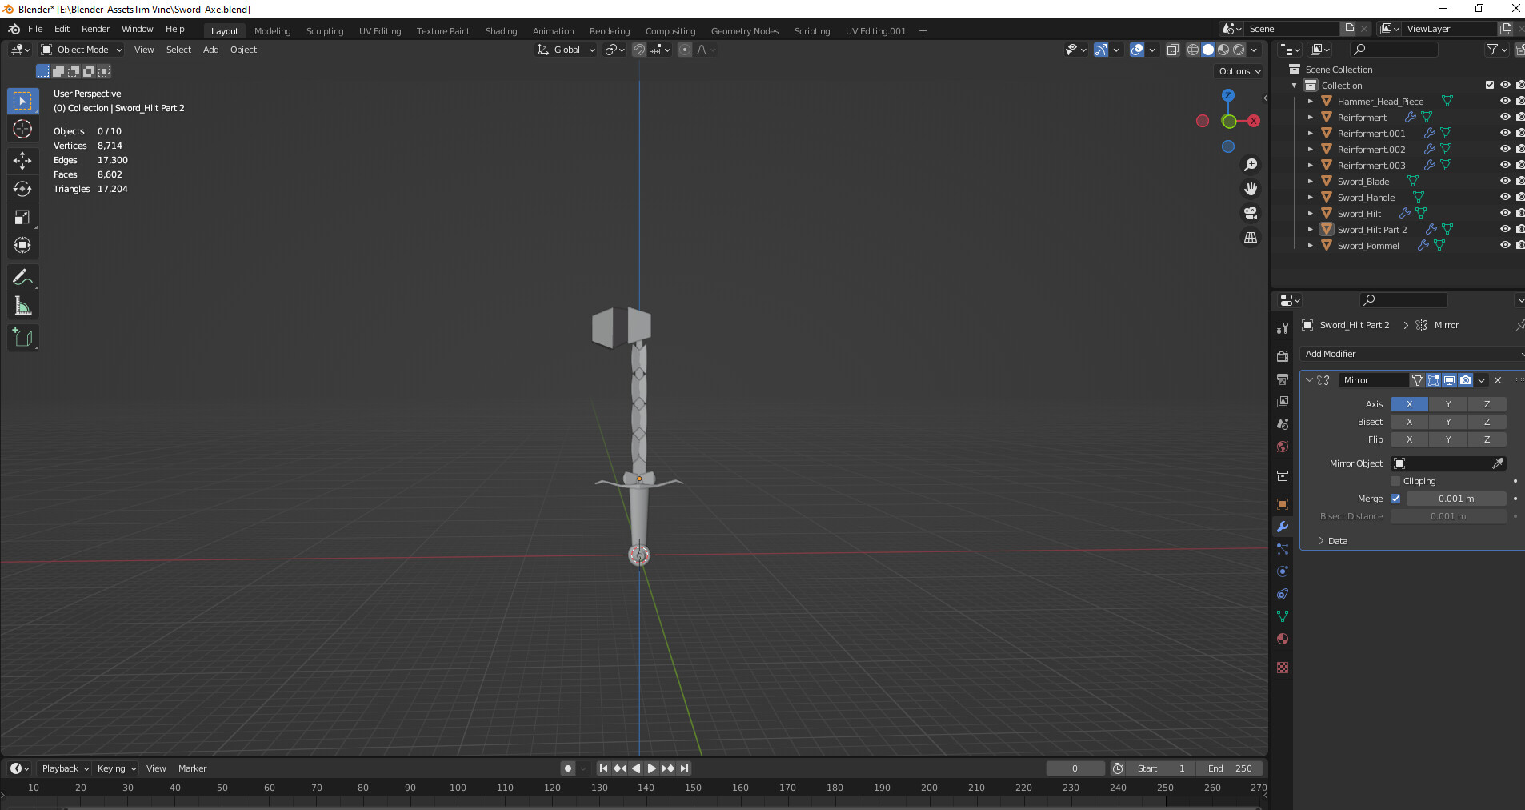Select the Scale tool
This screenshot has height=810, width=1525.
[x=22, y=217]
